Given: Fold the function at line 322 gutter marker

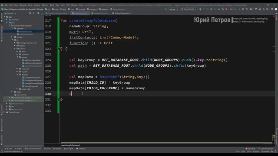Looking at the screenshot, I should [59, 49].
